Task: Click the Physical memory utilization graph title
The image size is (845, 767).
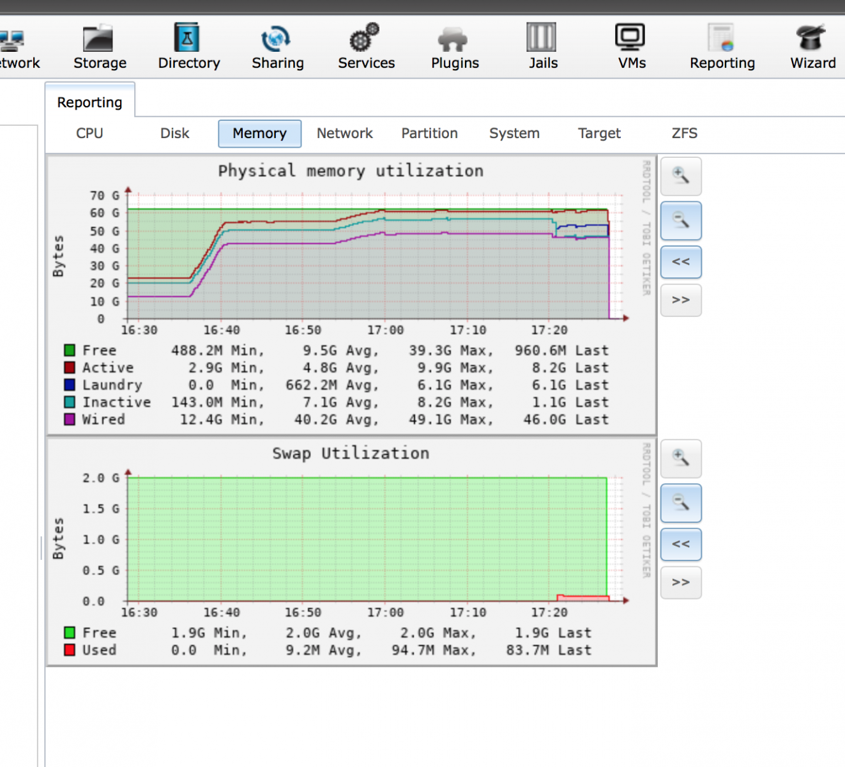Action: click(x=351, y=171)
